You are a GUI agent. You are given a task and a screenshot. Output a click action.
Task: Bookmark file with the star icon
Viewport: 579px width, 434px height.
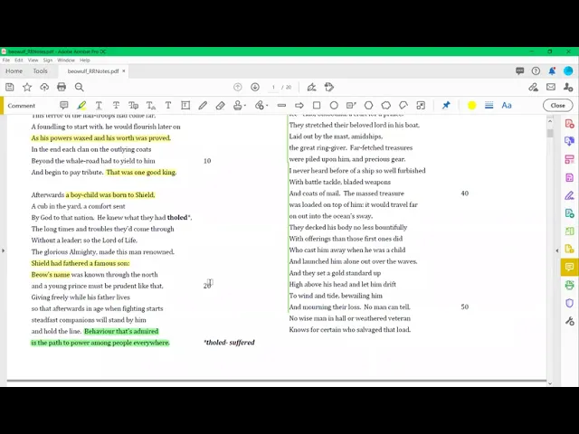pyautogui.click(x=27, y=87)
